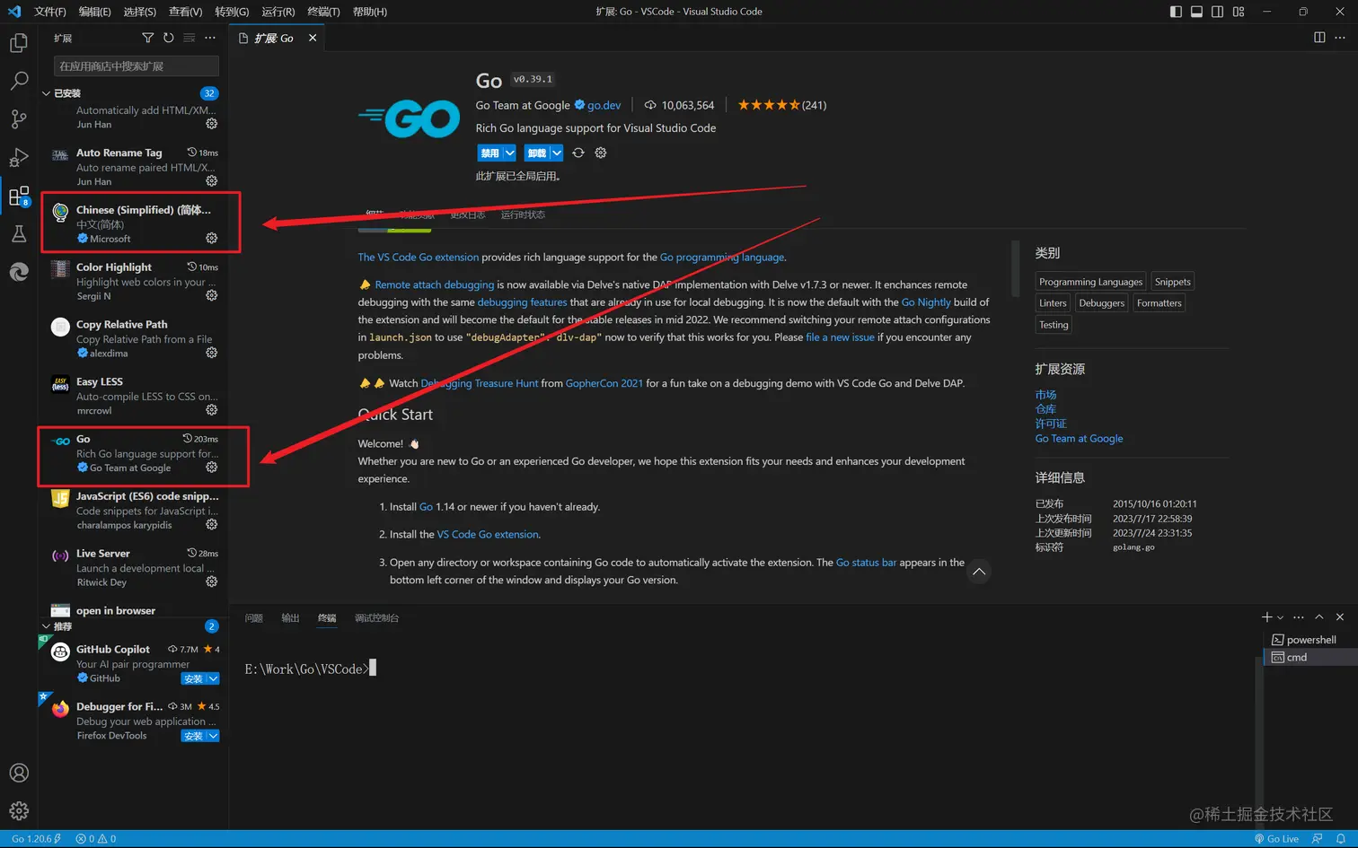
Task: Open the manage gear for Easy LESS
Action: (x=211, y=410)
